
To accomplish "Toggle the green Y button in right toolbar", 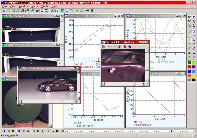I will (x=189, y=44).
